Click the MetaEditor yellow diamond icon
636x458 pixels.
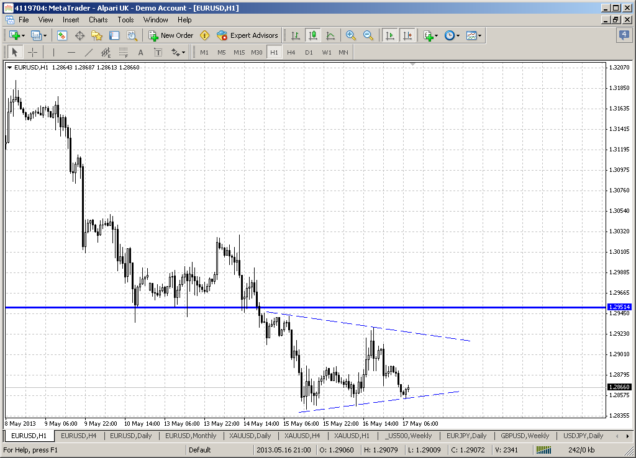205,35
